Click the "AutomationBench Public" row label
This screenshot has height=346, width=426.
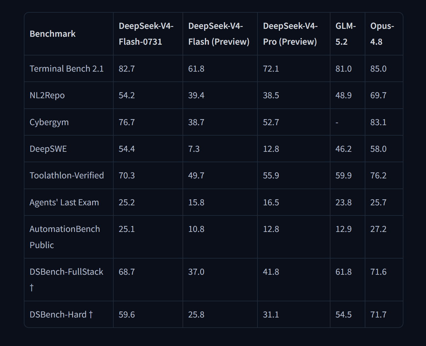point(65,237)
